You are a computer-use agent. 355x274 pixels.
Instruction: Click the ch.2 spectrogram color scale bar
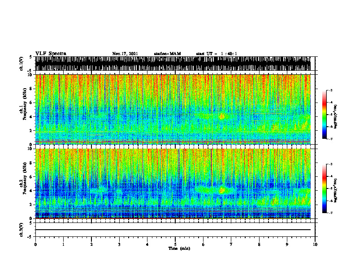pyautogui.click(x=324, y=188)
